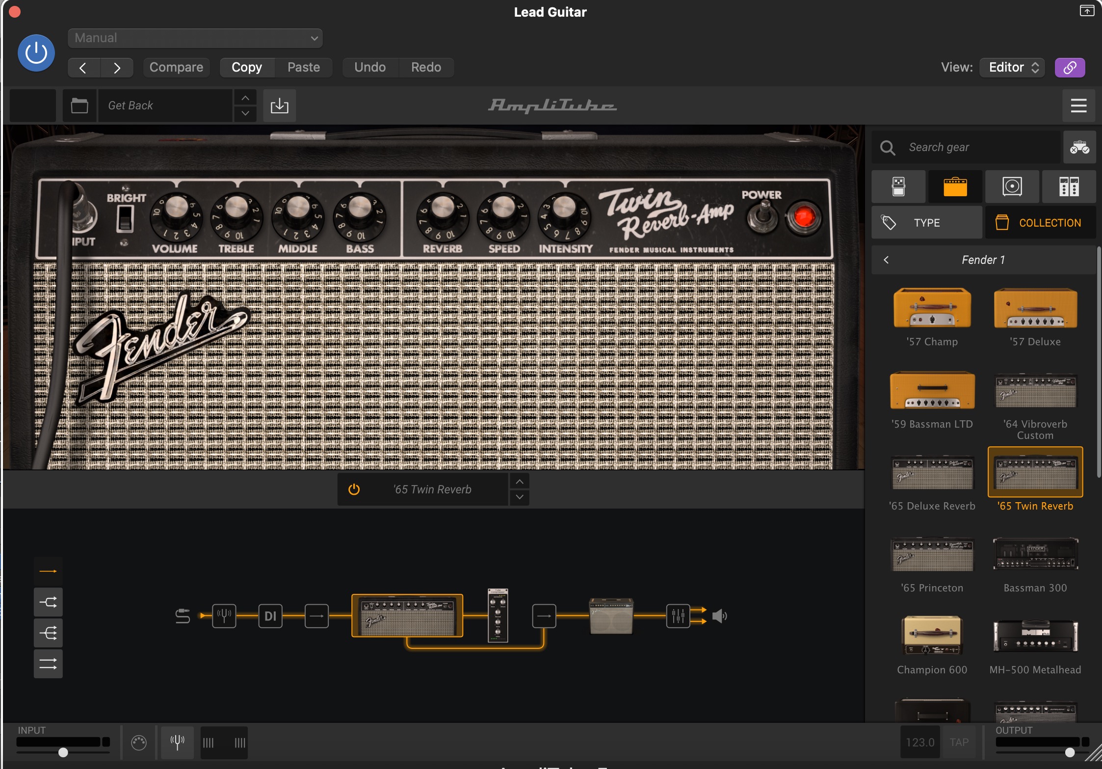Viewport: 1102px width, 769px height.
Task: Click the DI block in signal chain
Action: tap(270, 616)
